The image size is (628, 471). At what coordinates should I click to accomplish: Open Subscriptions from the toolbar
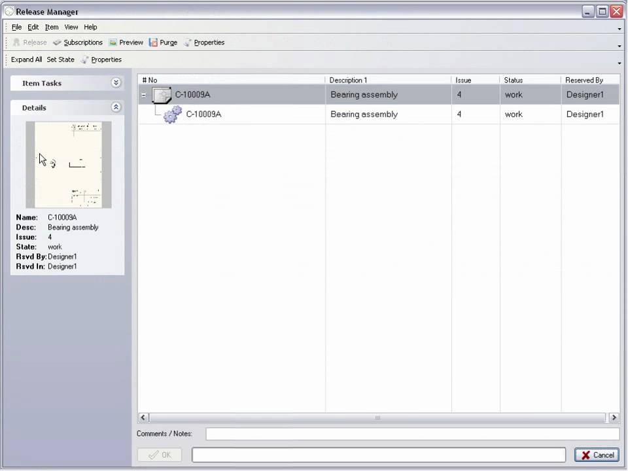(78, 43)
